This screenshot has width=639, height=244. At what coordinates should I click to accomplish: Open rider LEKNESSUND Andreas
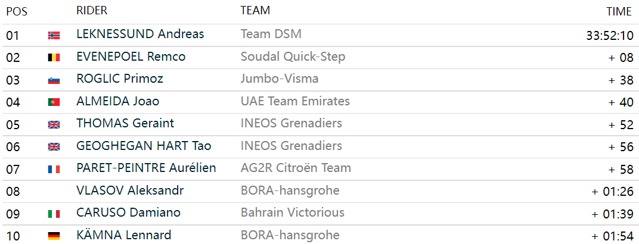140,34
